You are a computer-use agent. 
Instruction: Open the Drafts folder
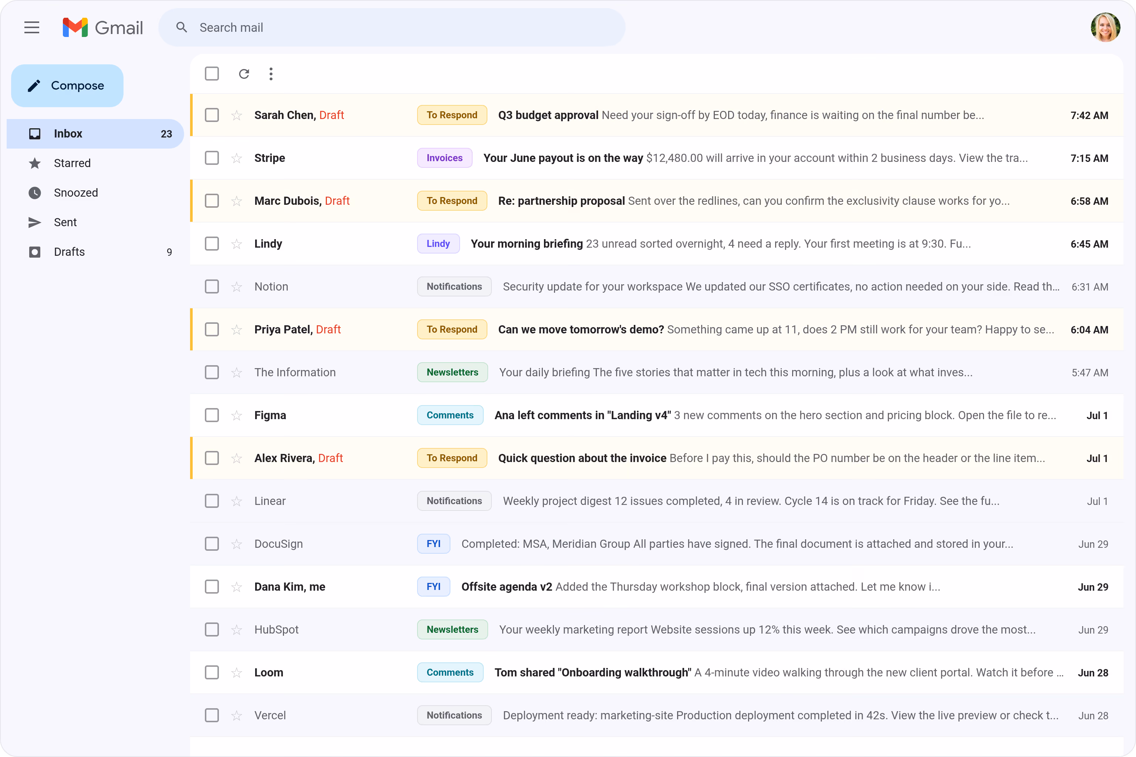[x=95, y=252]
